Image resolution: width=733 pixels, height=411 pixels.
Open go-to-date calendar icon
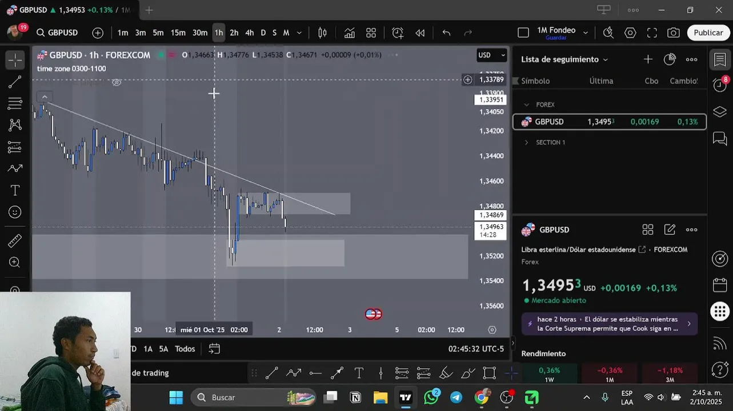214,349
